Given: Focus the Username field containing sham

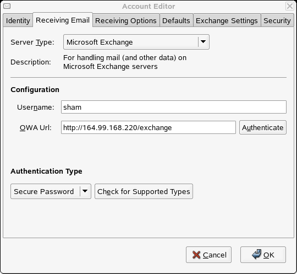Looking at the screenshot, I should click(174, 107).
